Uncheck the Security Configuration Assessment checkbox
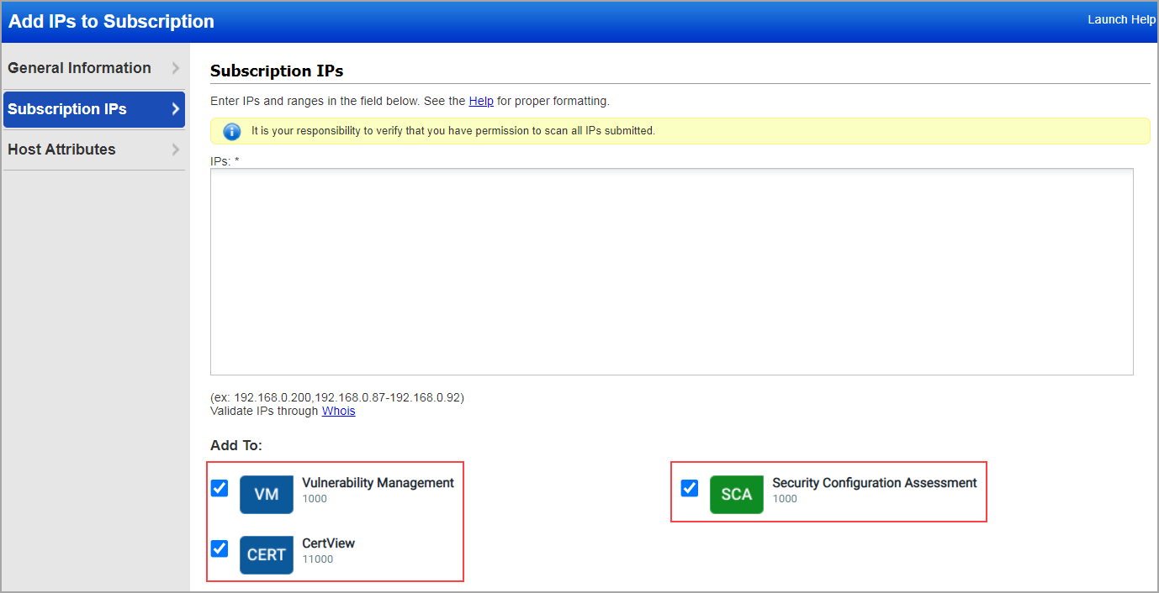Screen dimensions: 1159x593 690,488
